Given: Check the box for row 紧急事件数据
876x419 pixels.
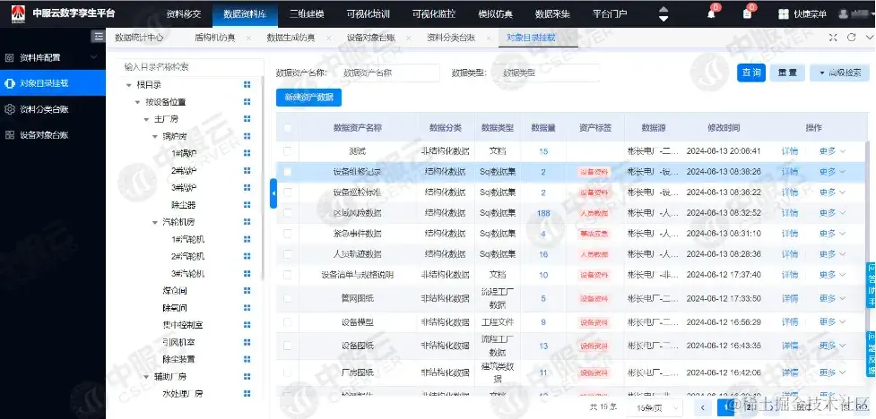Looking at the screenshot, I should pyautogui.click(x=287, y=234).
